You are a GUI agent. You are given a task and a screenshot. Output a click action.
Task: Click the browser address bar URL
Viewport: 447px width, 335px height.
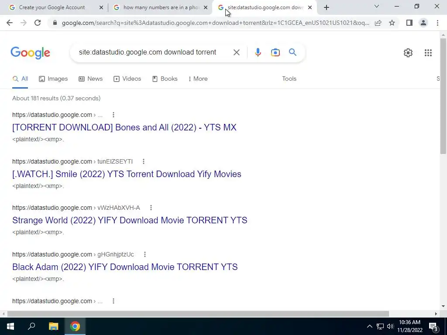[215, 23]
